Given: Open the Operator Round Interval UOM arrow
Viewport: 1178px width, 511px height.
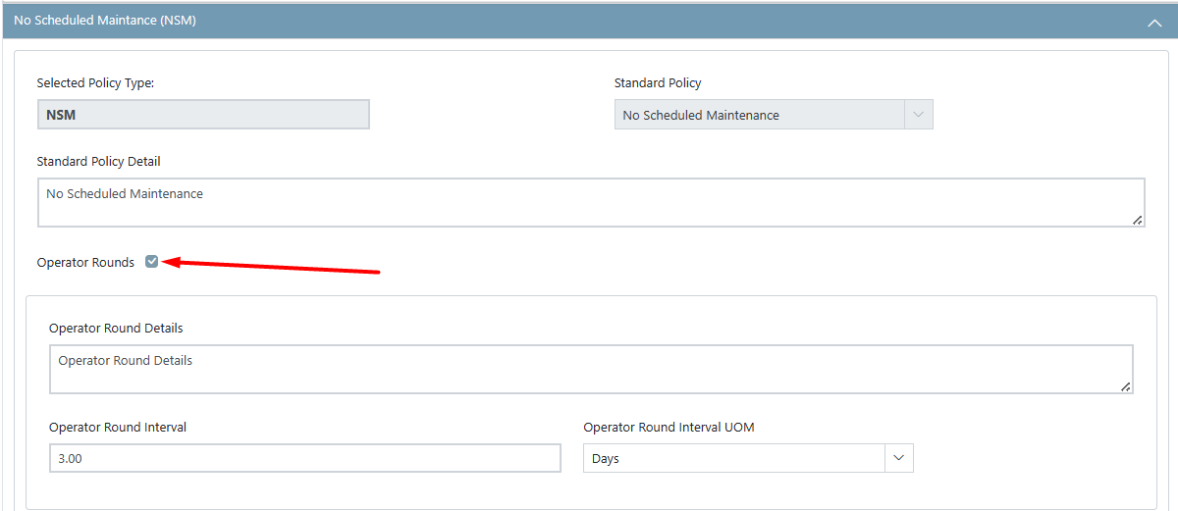Looking at the screenshot, I should click(899, 458).
